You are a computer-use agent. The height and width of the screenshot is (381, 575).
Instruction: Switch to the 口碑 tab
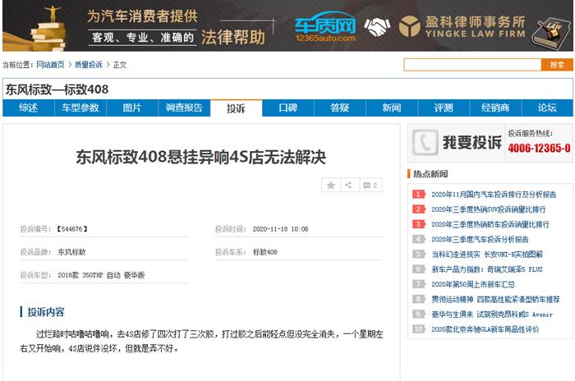tap(287, 108)
